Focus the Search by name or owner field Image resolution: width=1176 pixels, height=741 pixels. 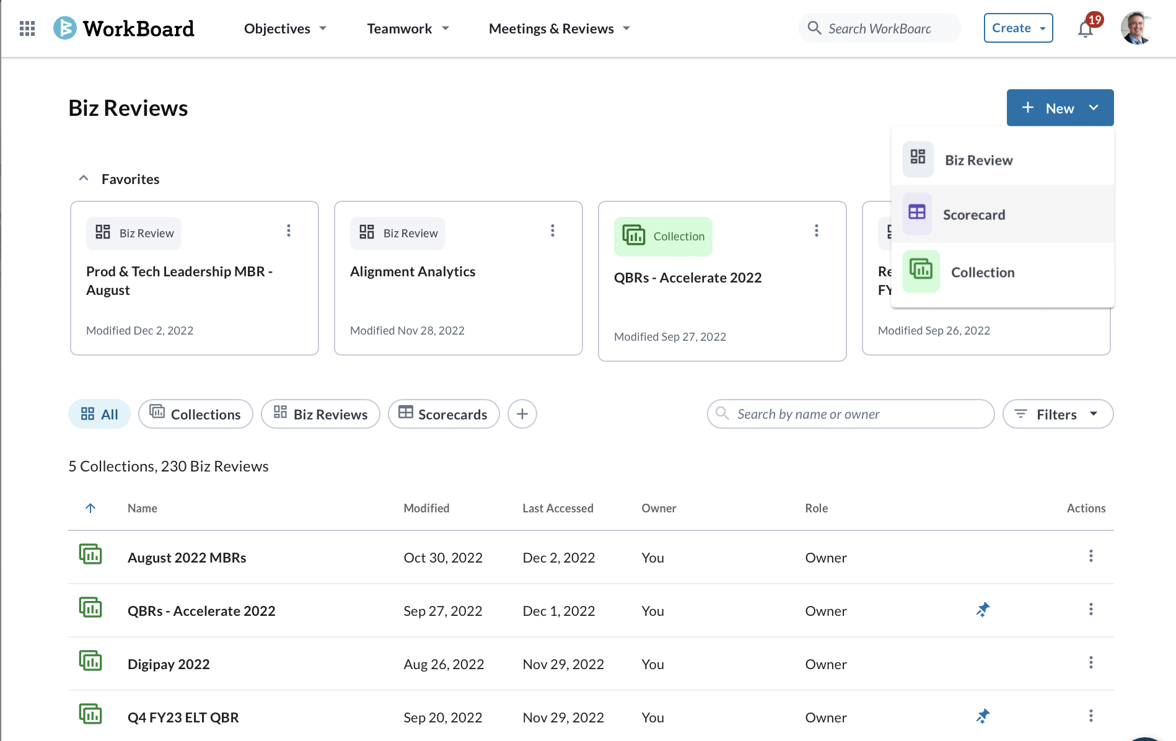click(x=851, y=414)
